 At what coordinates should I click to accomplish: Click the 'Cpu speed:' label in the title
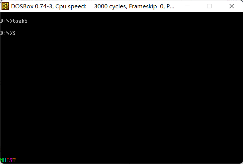71,6
